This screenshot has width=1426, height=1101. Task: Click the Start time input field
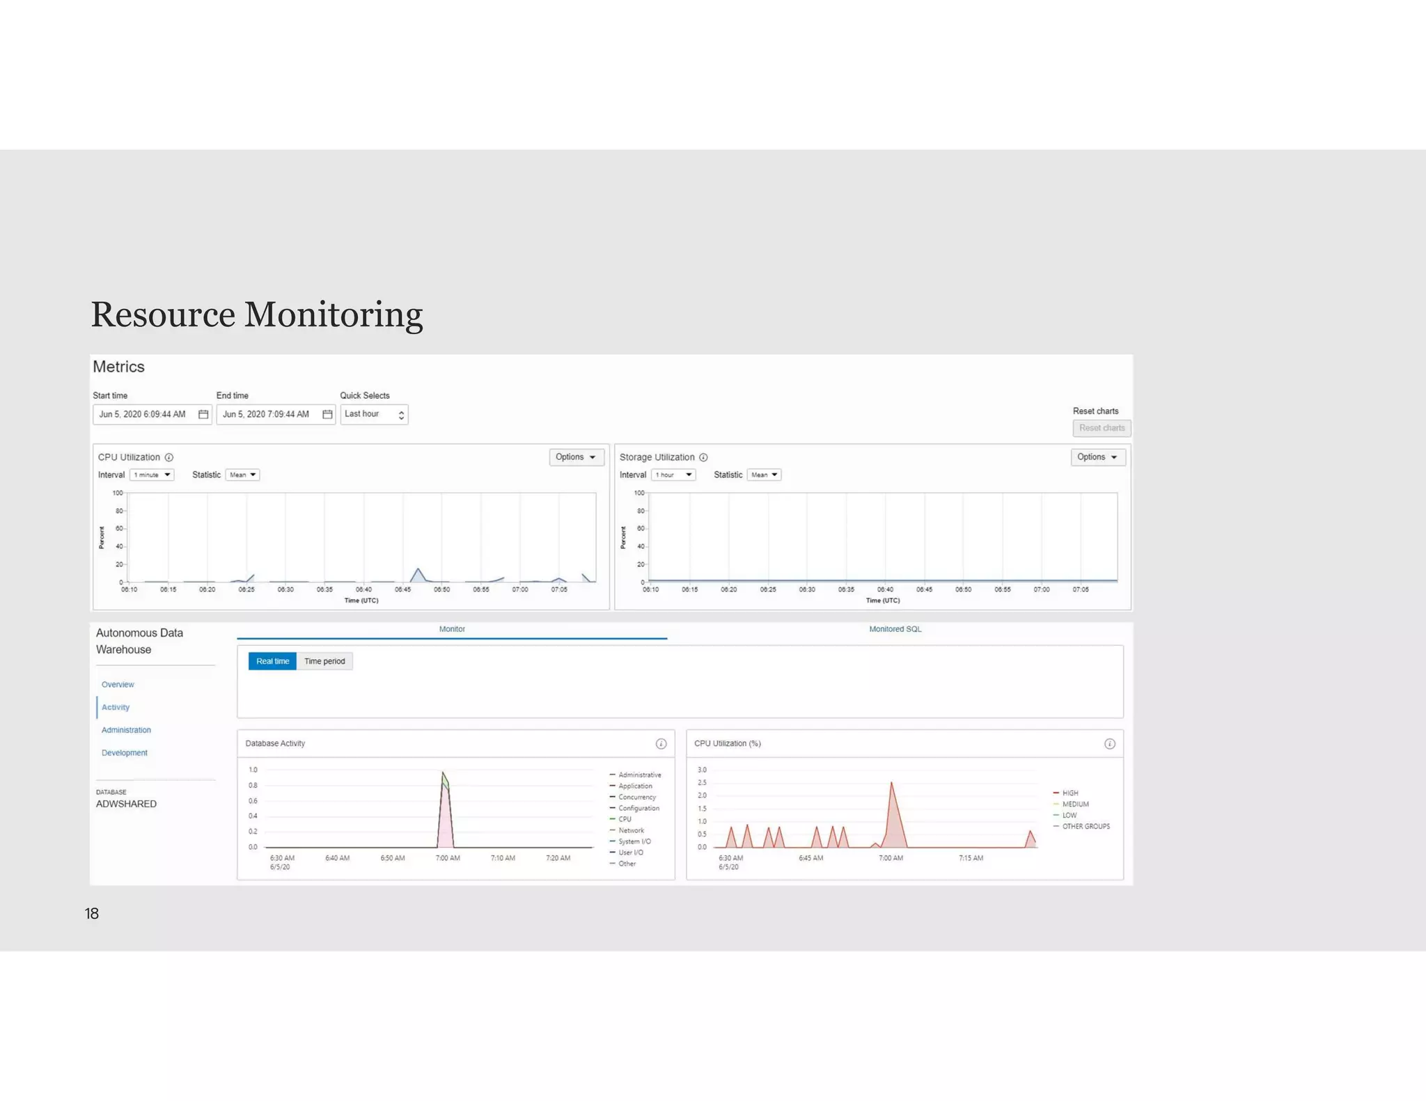coord(152,414)
